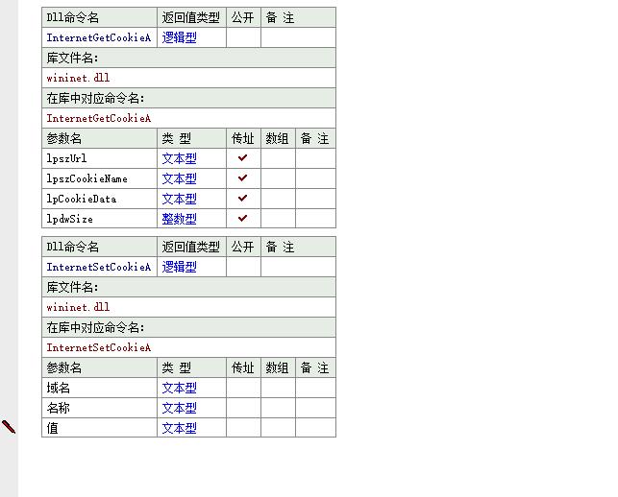Click the 文本型 type of lpszCookieName

(179, 178)
